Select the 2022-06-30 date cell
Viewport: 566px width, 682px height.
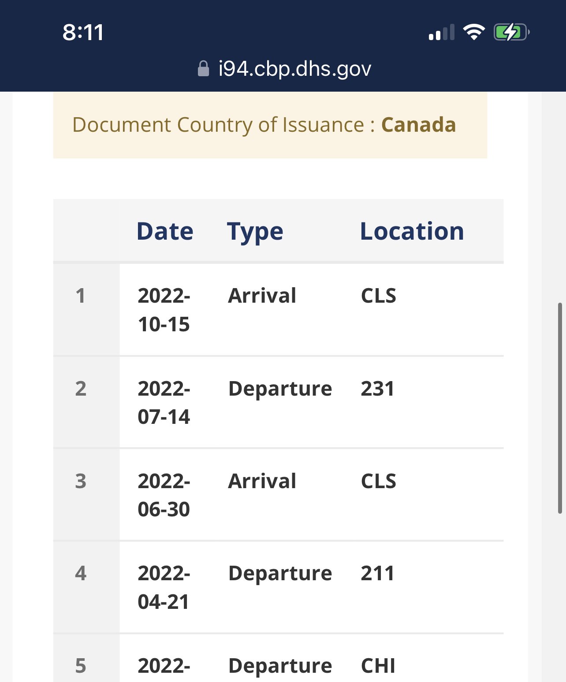point(164,495)
